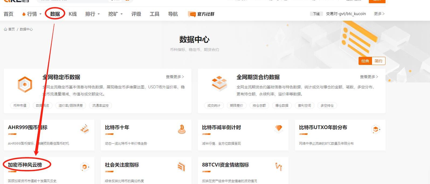430x184 pixels.
Task: Click the diamond icon on 比特币减半倒计时
Action: point(279,129)
